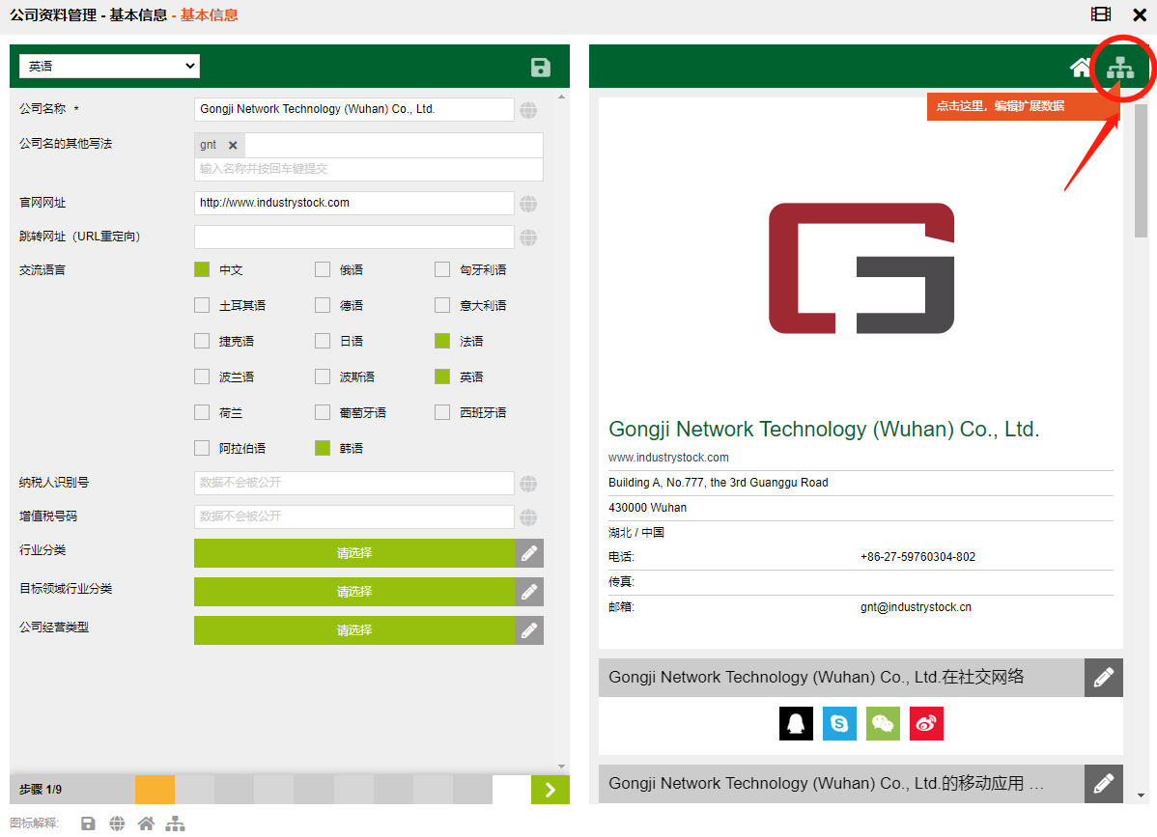
Task: Click the 官网网址 input field
Action: [x=353, y=203]
